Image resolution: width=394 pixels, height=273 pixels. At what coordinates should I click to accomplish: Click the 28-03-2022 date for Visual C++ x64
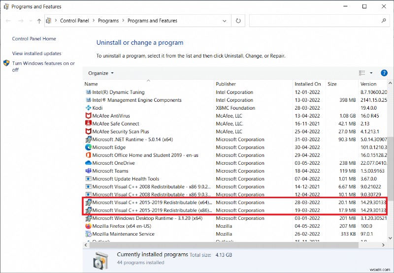click(x=307, y=203)
